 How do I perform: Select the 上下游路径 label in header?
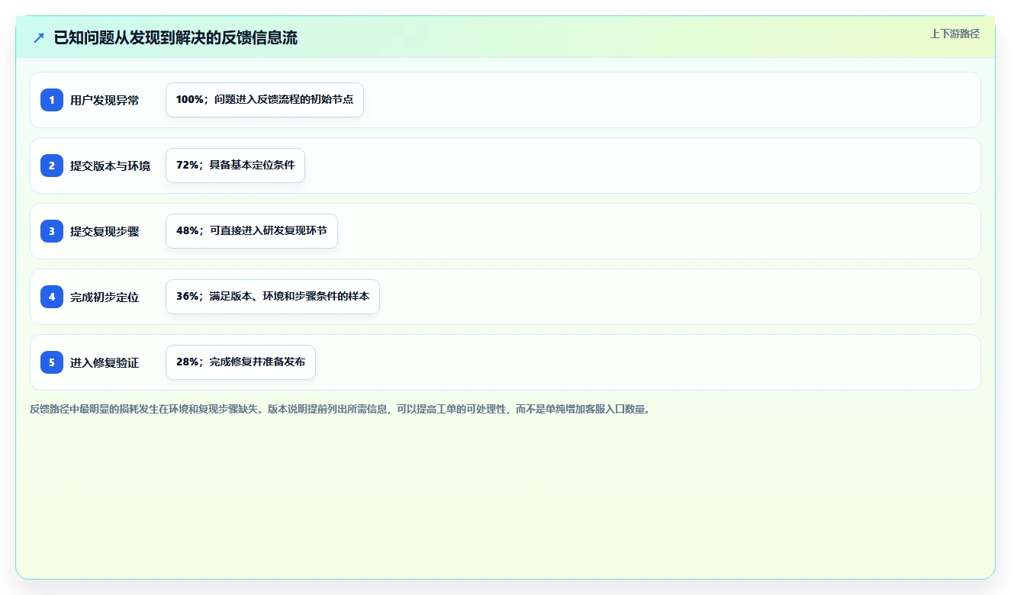(x=955, y=34)
